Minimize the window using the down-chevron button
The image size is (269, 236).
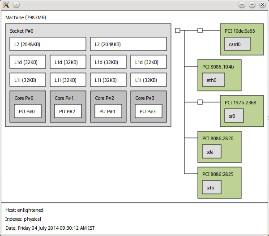click(x=242, y=4)
